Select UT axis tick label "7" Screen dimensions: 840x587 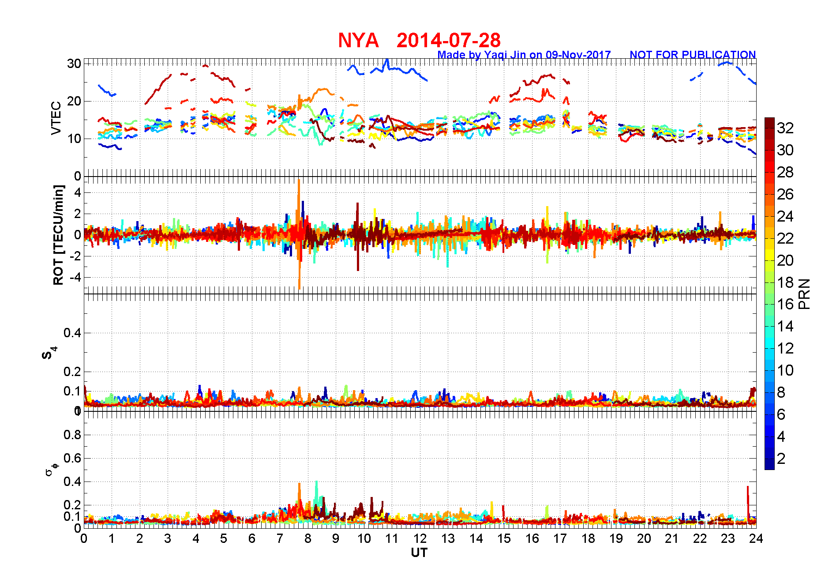(x=280, y=538)
